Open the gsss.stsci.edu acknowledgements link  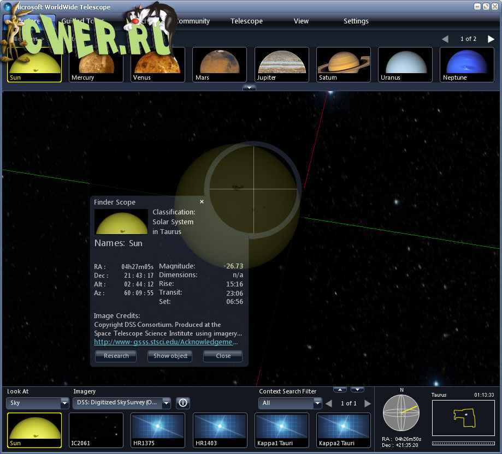click(x=166, y=342)
